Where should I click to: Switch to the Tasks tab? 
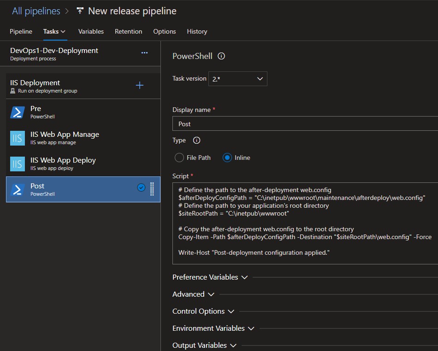click(x=51, y=31)
